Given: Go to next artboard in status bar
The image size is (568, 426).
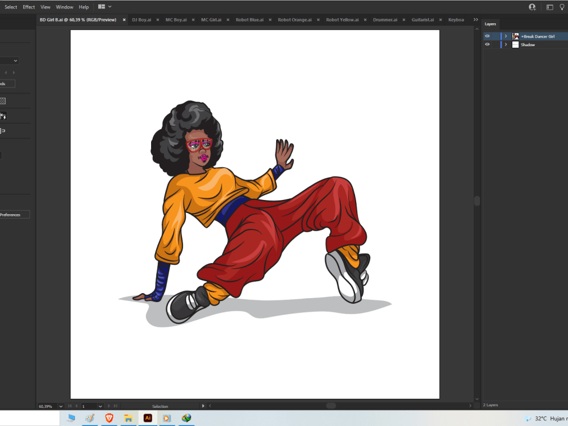Looking at the screenshot, I should pos(108,406).
